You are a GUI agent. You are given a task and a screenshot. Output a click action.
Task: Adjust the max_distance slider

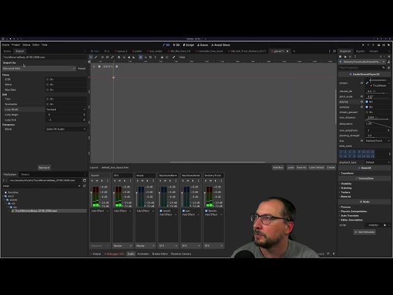point(378,119)
